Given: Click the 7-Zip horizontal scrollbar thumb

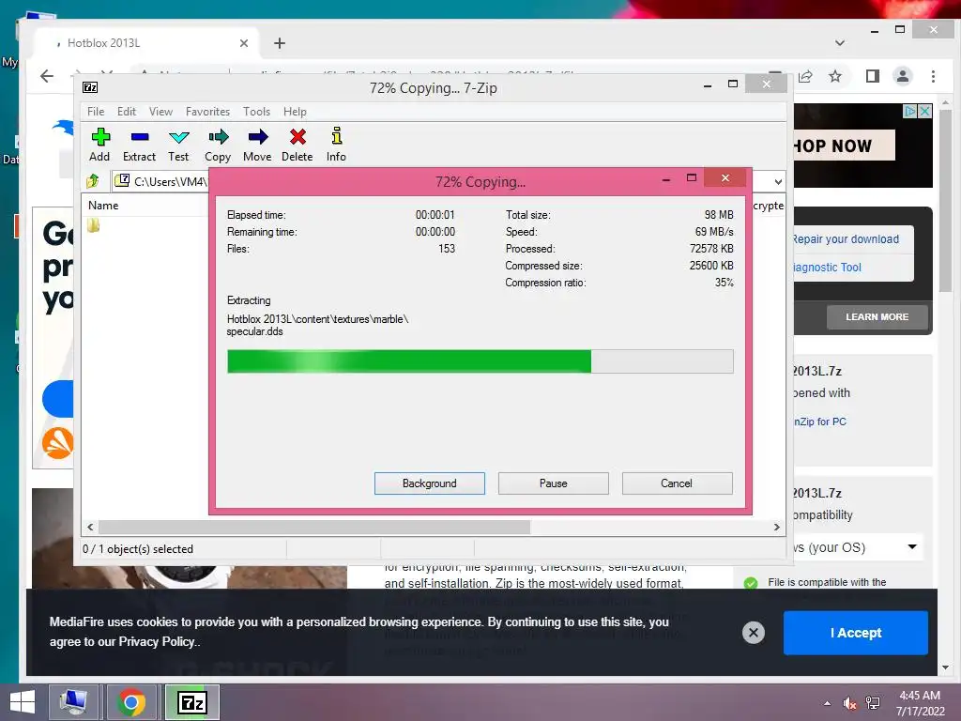Looking at the screenshot, I should click(314, 527).
